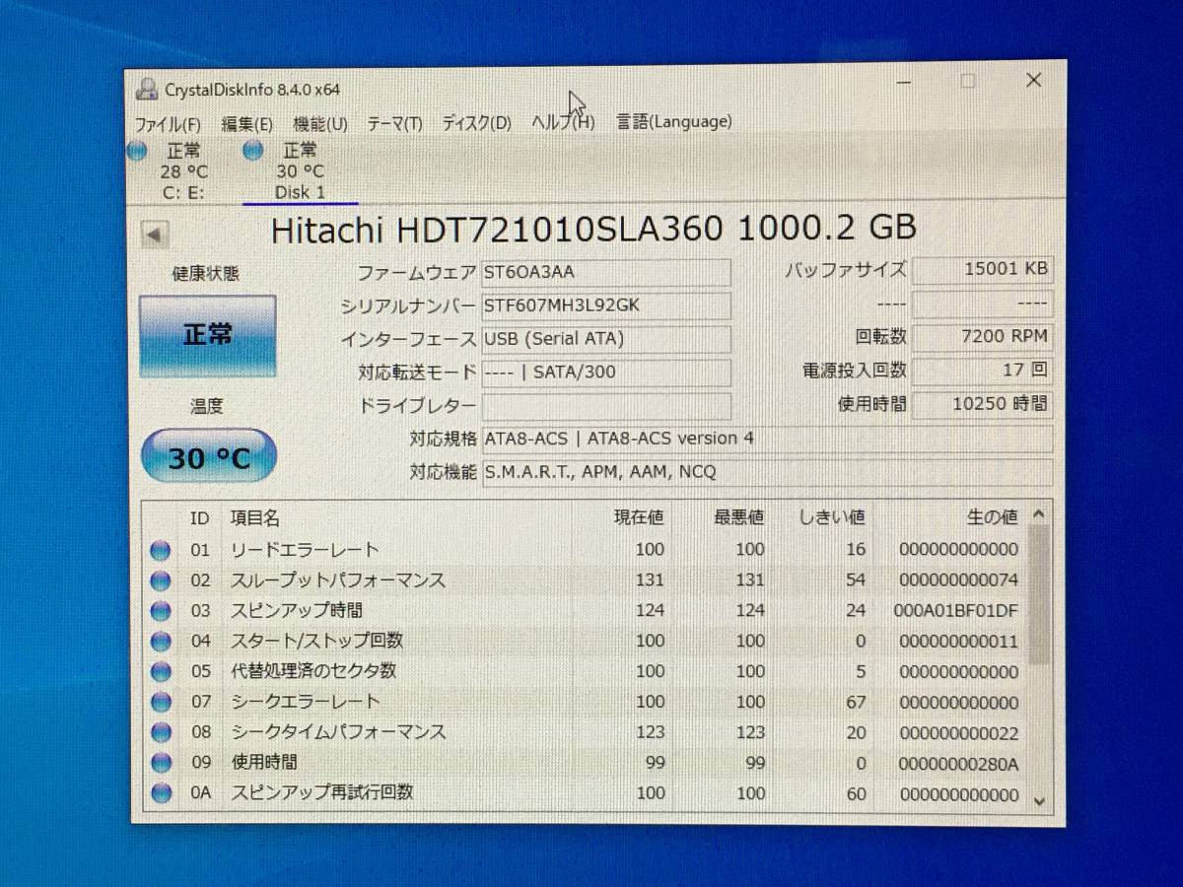Screen dimensions: 1183x887
Task: Click the 正常 health status button
Action: click(x=208, y=335)
